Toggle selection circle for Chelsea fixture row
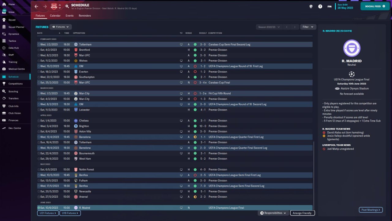This screenshot has width=392, height=221. coord(39,121)
